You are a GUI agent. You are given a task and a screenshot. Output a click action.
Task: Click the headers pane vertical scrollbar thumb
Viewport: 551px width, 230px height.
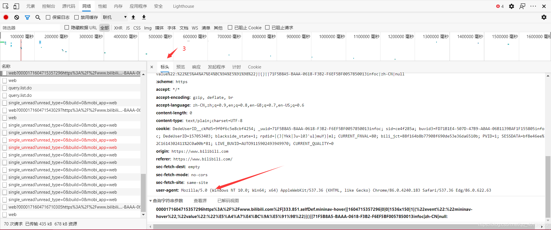tap(548, 187)
